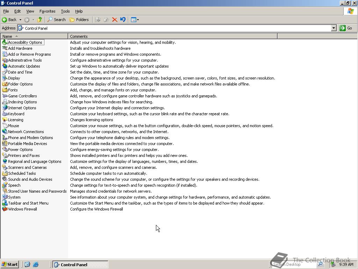Screen dimensions: 358x269
Task: Select Internet Options icon
Action: click(5, 108)
